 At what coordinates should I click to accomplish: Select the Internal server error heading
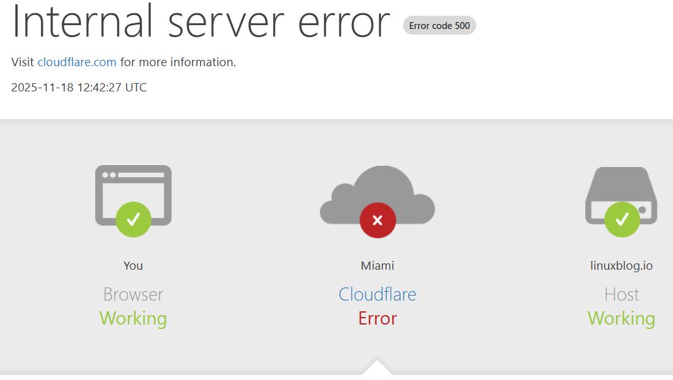pyautogui.click(x=201, y=23)
